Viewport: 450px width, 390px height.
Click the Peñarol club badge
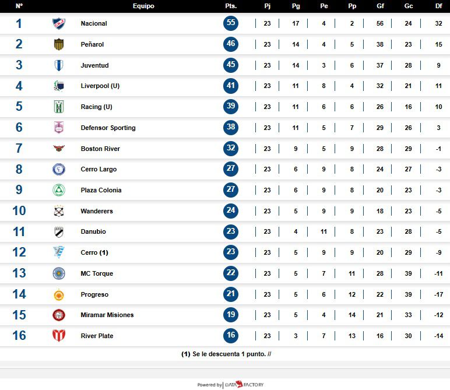pyautogui.click(x=59, y=44)
